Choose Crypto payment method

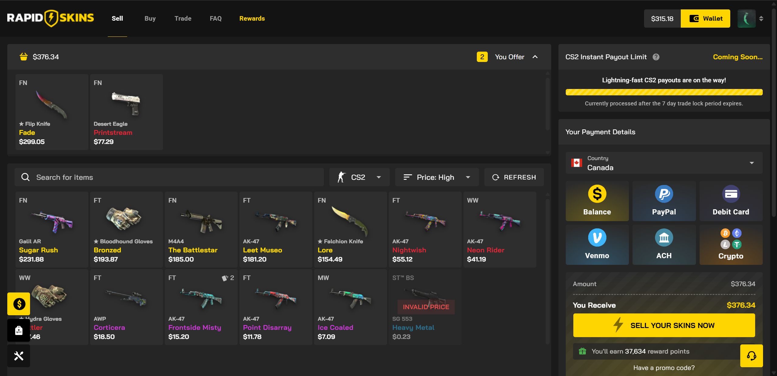tap(731, 245)
